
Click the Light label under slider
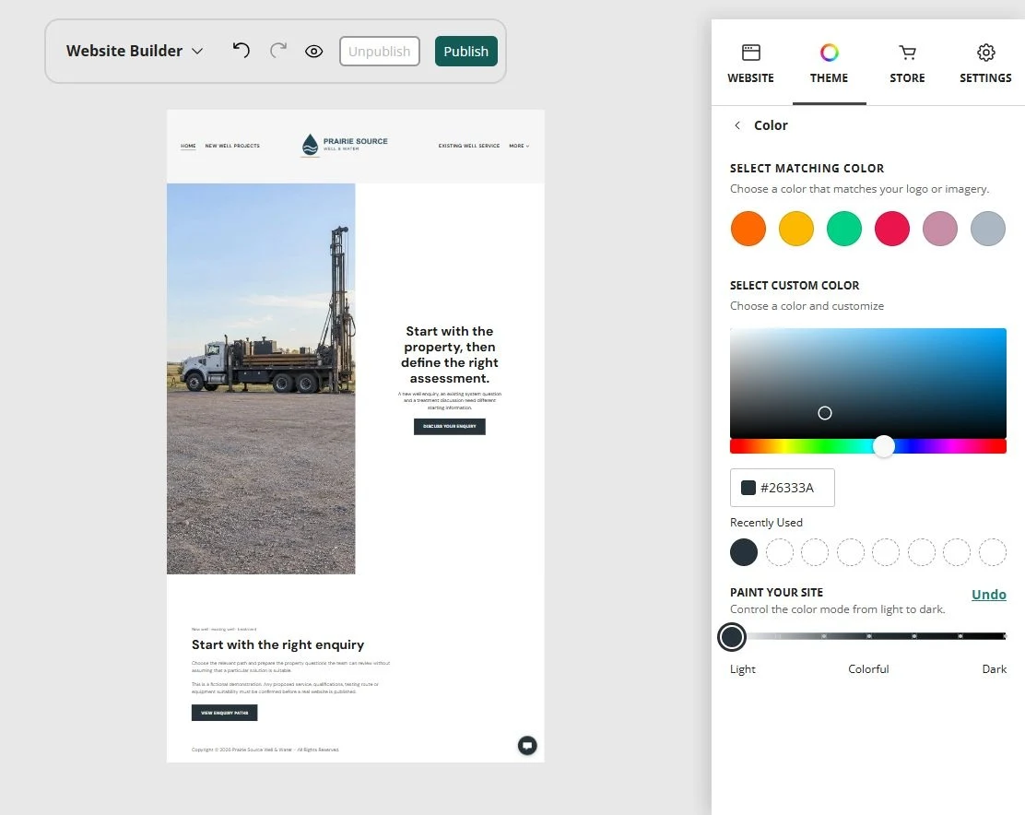pos(743,668)
